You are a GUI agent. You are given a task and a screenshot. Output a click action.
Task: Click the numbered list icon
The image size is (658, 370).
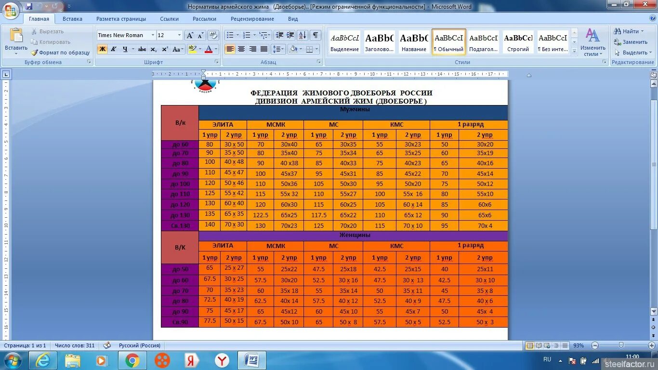[x=247, y=35]
